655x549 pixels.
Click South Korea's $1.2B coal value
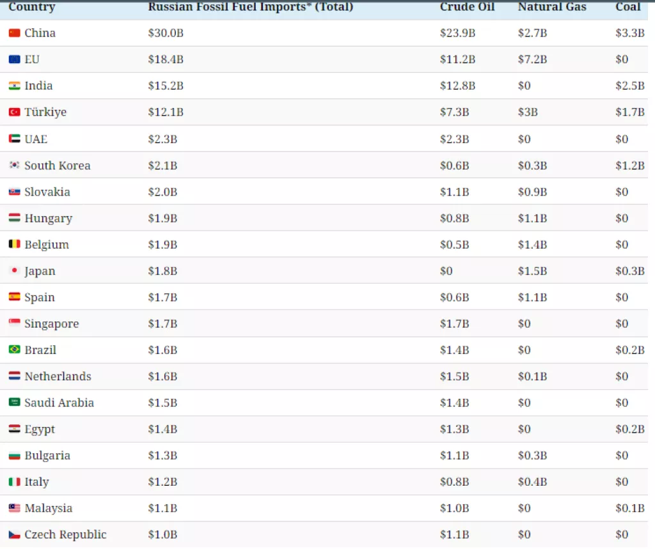click(629, 166)
